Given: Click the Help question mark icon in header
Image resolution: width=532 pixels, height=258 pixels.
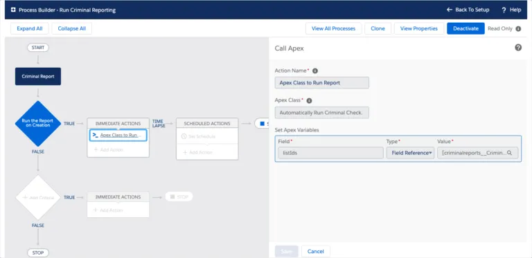Looking at the screenshot, I should click(504, 10).
